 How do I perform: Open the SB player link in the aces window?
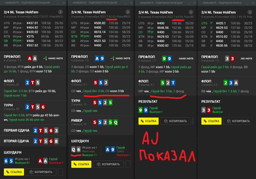(18, 41)
